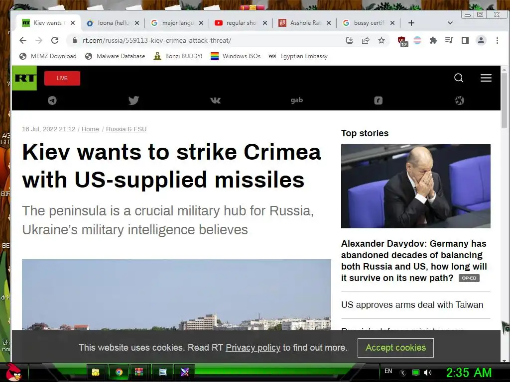Open the Chrome icon in the taskbar
The width and height of the screenshot is (510, 382).
[x=119, y=372]
